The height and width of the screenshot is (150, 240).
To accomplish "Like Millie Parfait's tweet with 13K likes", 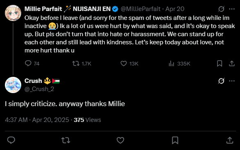I will tap(124, 63).
